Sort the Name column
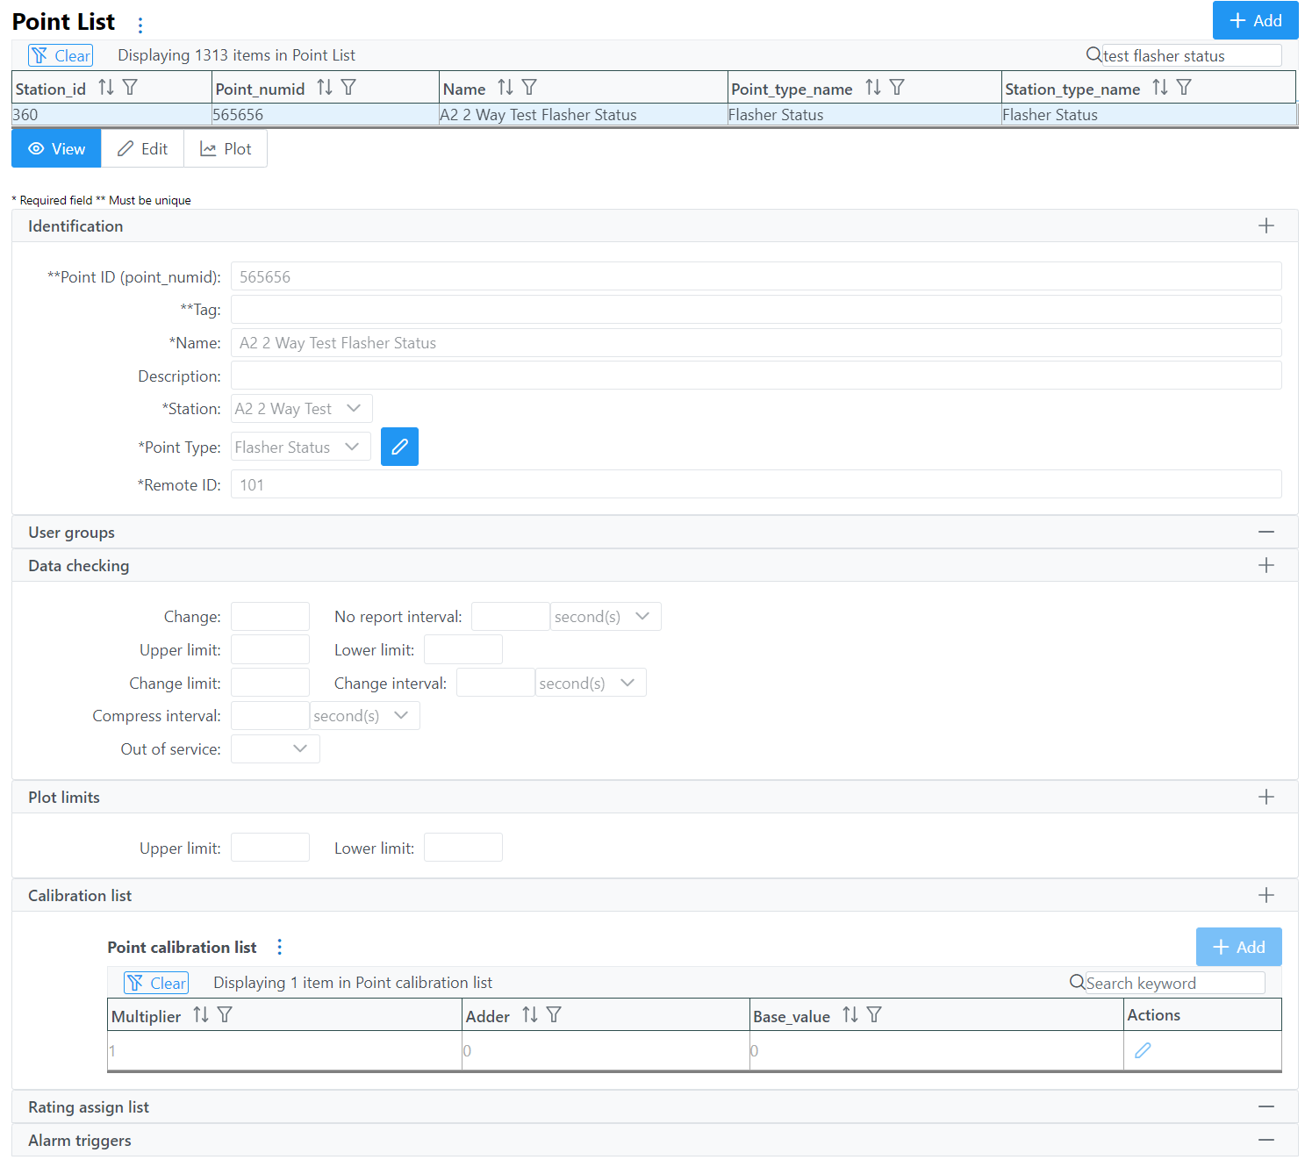1305x1167 pixels. pos(506,88)
